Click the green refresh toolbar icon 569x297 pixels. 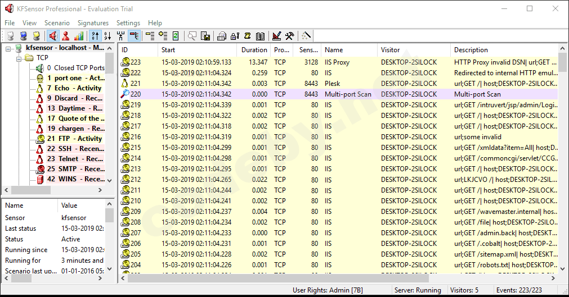pyautogui.click(x=176, y=36)
